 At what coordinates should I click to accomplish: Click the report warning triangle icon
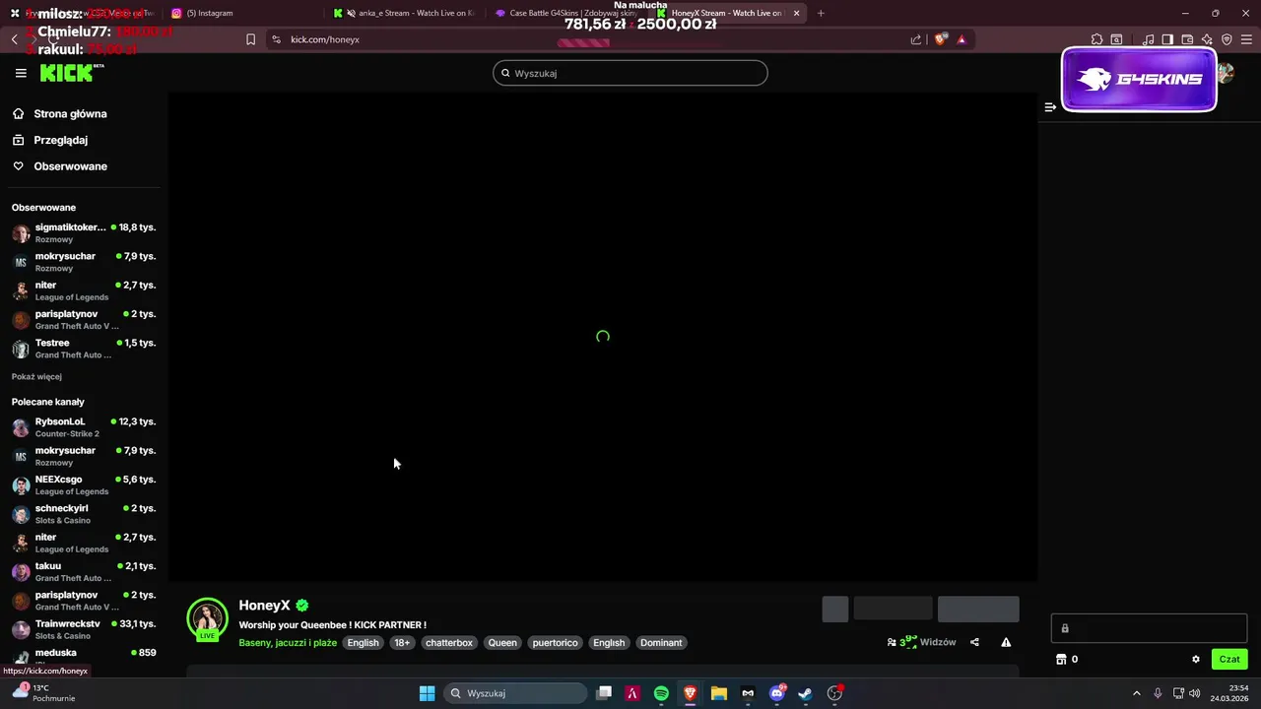point(1006,642)
